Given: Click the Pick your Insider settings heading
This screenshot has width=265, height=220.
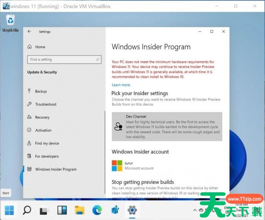Looking at the screenshot, I should (x=140, y=93).
